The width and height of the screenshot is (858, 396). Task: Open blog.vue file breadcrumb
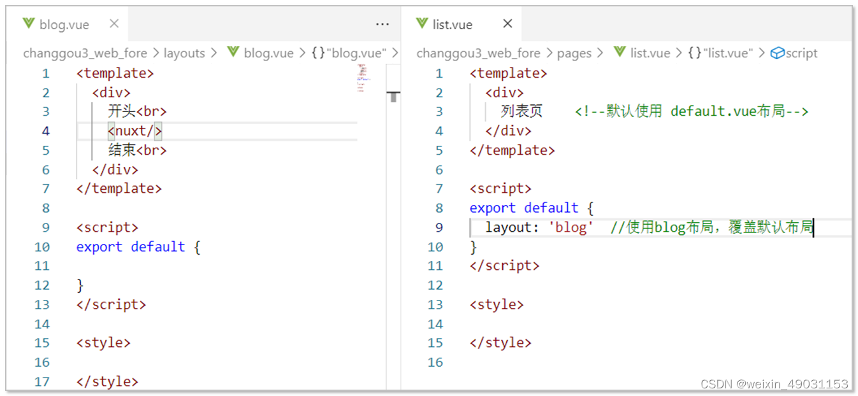pyautogui.click(x=268, y=53)
